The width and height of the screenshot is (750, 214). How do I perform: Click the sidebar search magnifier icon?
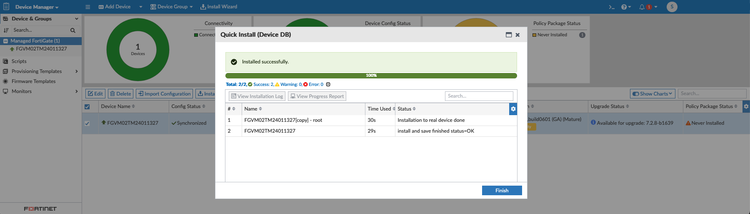tap(73, 30)
